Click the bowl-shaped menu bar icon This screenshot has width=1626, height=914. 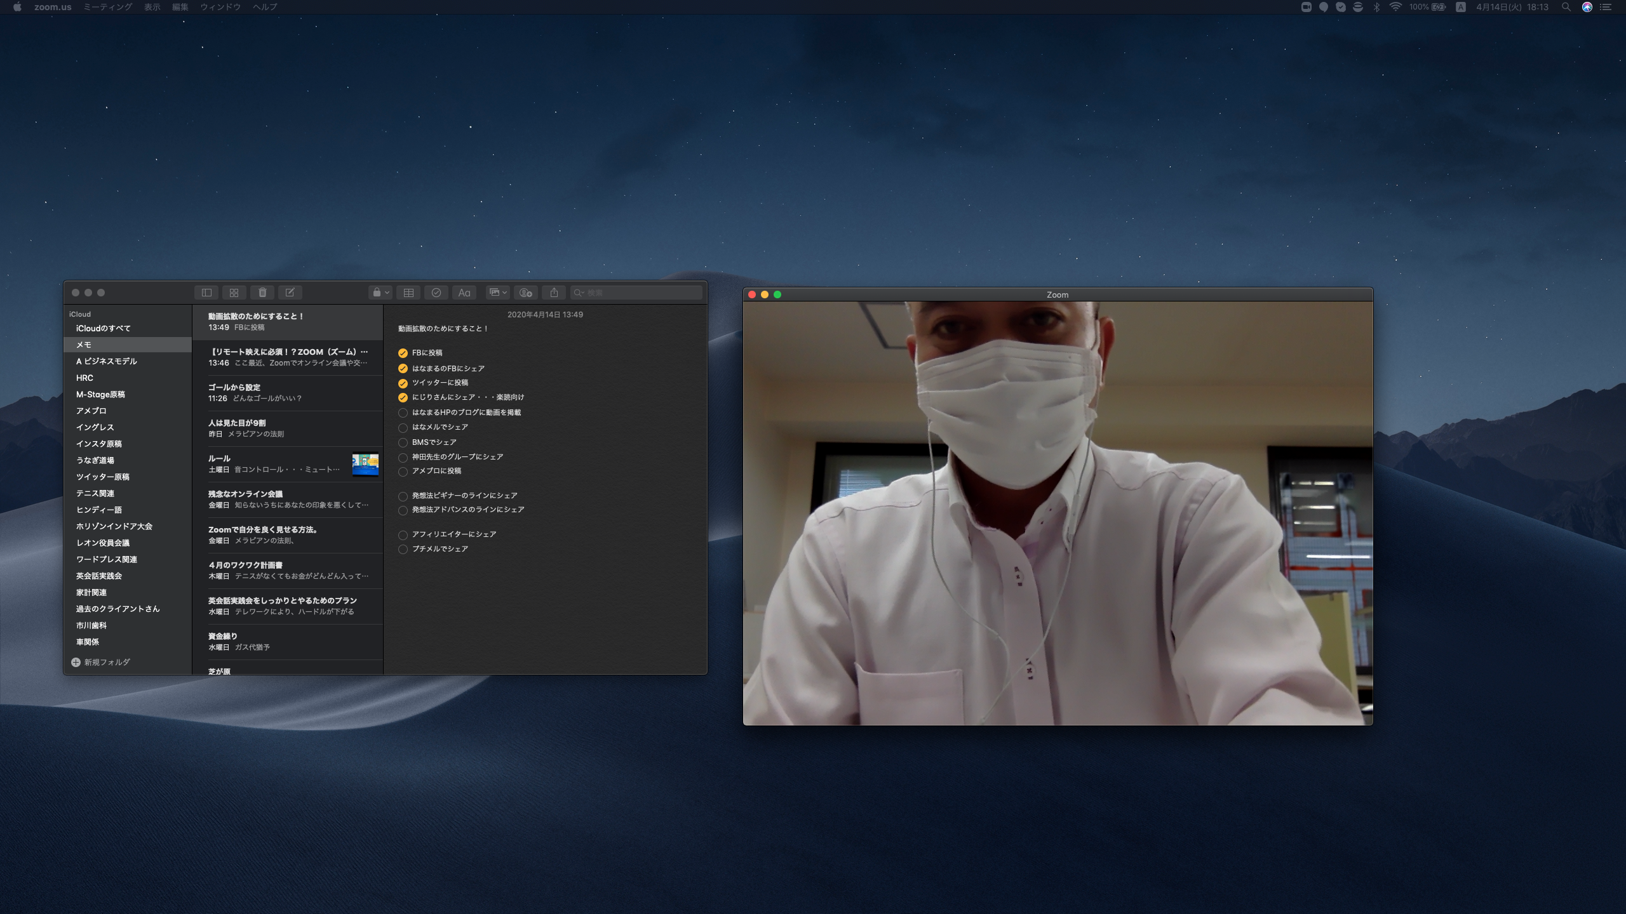1358,7
